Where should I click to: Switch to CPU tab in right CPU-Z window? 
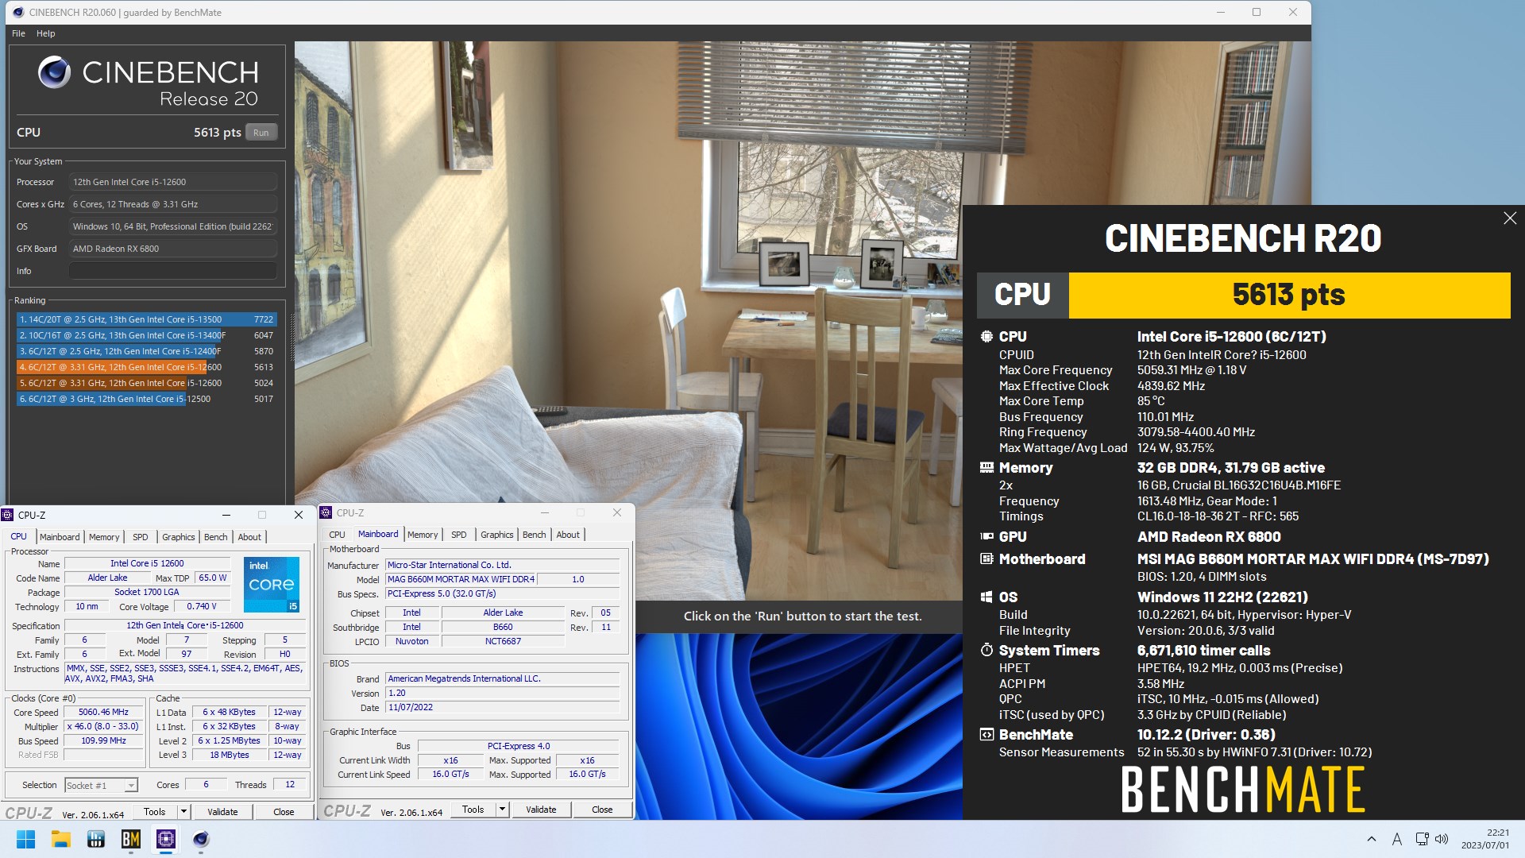tap(337, 535)
